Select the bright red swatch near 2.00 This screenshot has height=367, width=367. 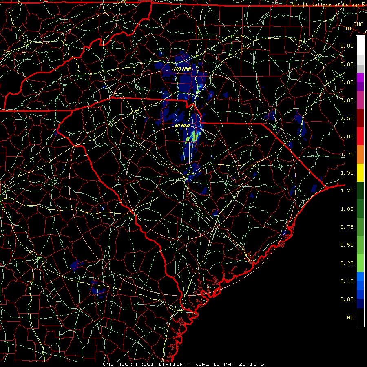(360, 136)
